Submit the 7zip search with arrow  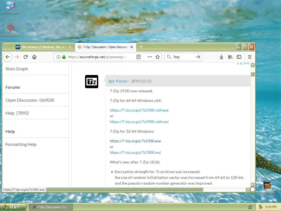[198, 57]
